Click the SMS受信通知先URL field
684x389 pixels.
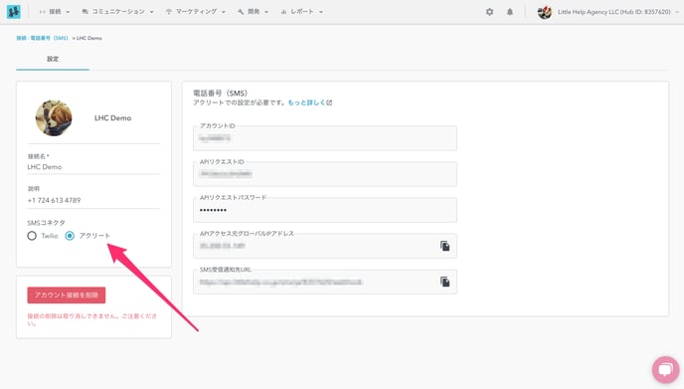pos(325,282)
